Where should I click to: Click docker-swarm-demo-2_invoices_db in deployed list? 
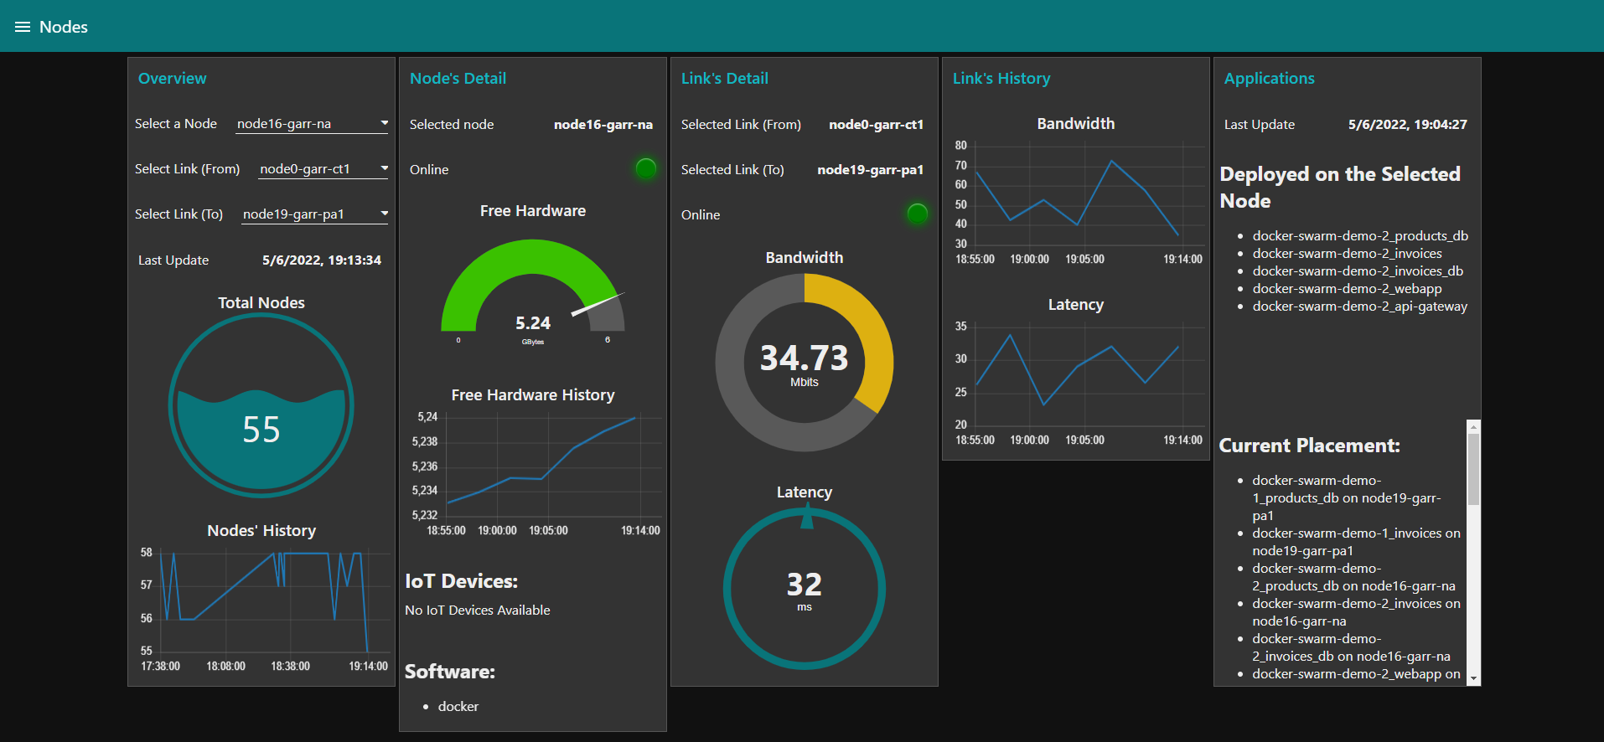(1358, 271)
